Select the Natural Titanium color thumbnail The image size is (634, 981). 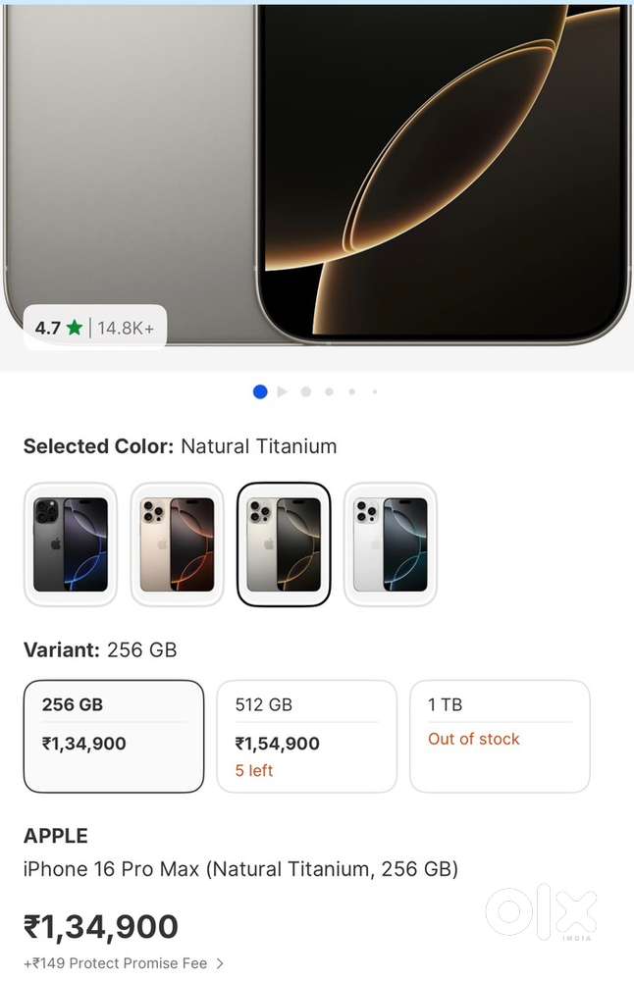pyautogui.click(x=284, y=544)
